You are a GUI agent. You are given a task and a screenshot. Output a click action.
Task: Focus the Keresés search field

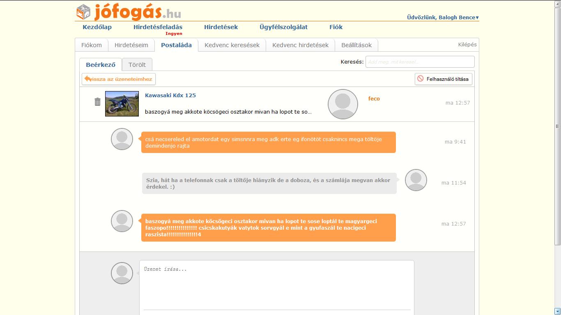click(420, 62)
